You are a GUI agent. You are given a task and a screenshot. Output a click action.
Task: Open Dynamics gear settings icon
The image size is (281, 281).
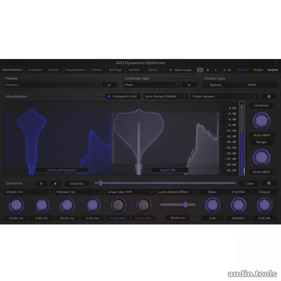(269, 183)
